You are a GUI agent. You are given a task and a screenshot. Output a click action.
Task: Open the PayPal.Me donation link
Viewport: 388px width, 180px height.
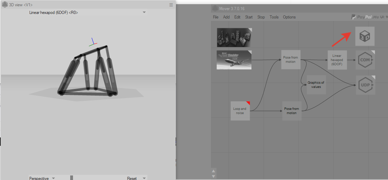click(x=365, y=17)
